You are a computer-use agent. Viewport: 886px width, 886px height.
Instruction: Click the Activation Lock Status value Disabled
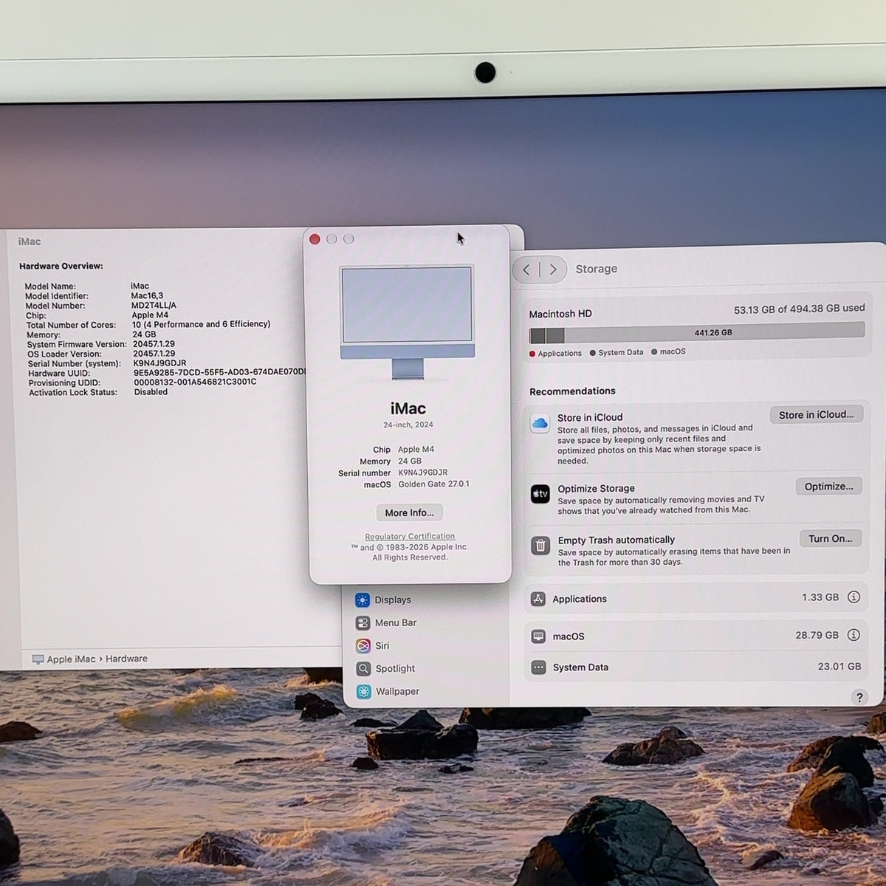(151, 392)
